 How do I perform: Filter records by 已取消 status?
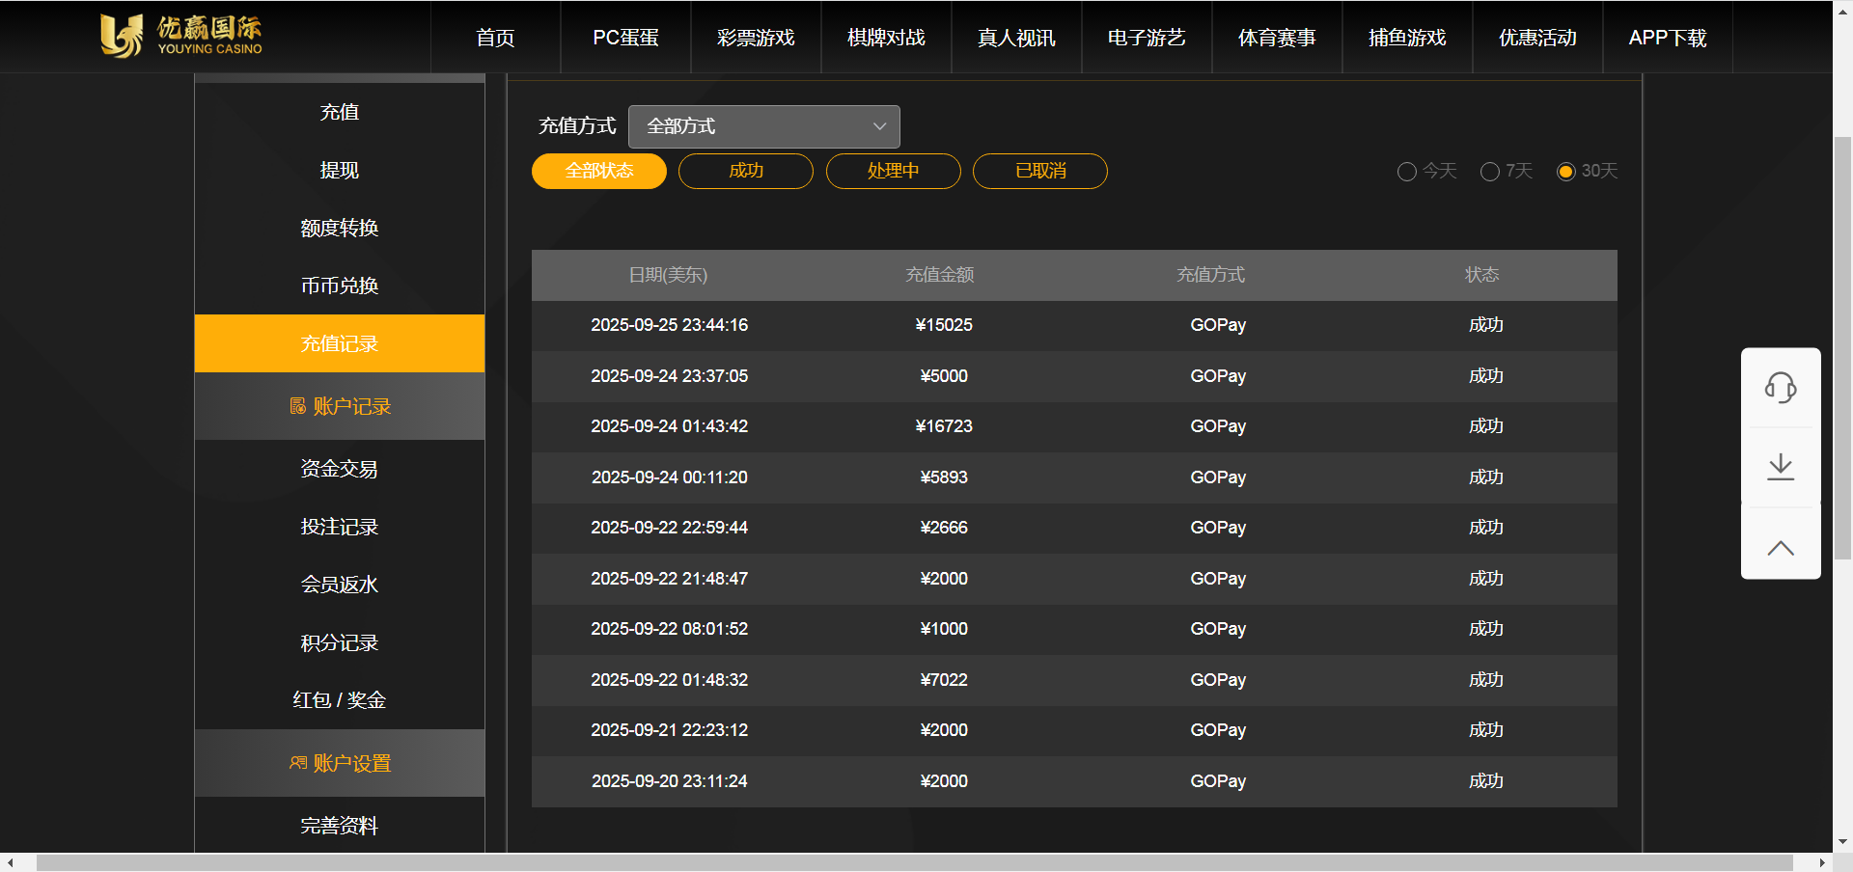pyautogui.click(x=1039, y=171)
